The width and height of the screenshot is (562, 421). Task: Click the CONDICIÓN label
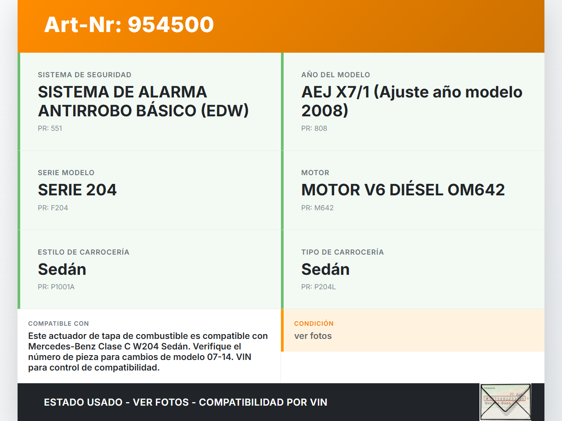pos(313,324)
